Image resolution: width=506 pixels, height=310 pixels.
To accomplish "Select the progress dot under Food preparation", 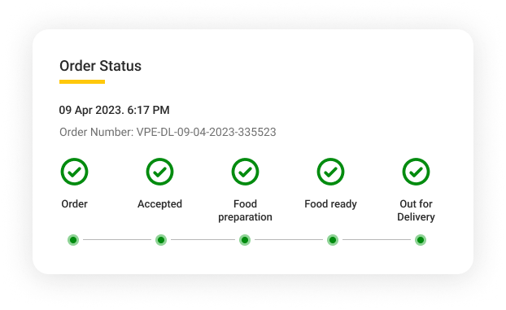I will coord(245,240).
